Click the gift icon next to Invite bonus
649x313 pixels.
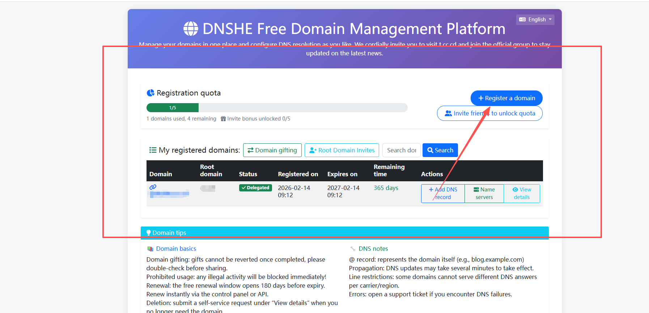[223, 119]
